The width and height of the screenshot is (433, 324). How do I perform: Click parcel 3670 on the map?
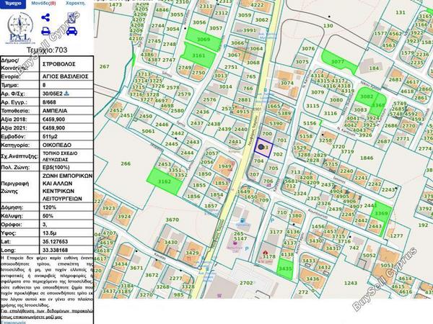172,220
